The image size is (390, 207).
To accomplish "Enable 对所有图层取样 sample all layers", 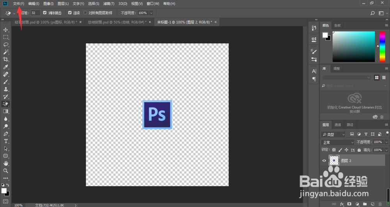I will coord(85,13).
